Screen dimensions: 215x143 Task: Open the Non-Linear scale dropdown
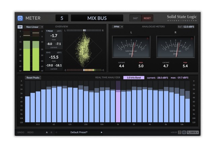pyautogui.click(x=34, y=27)
